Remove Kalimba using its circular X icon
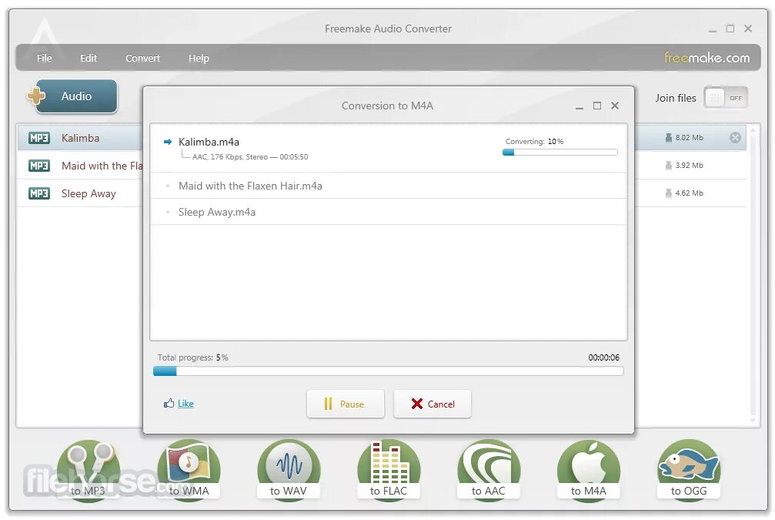The image size is (775, 520). point(736,138)
